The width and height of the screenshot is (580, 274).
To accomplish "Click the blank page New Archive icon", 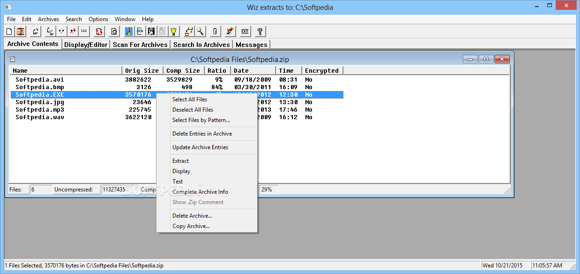I will 9,31.
